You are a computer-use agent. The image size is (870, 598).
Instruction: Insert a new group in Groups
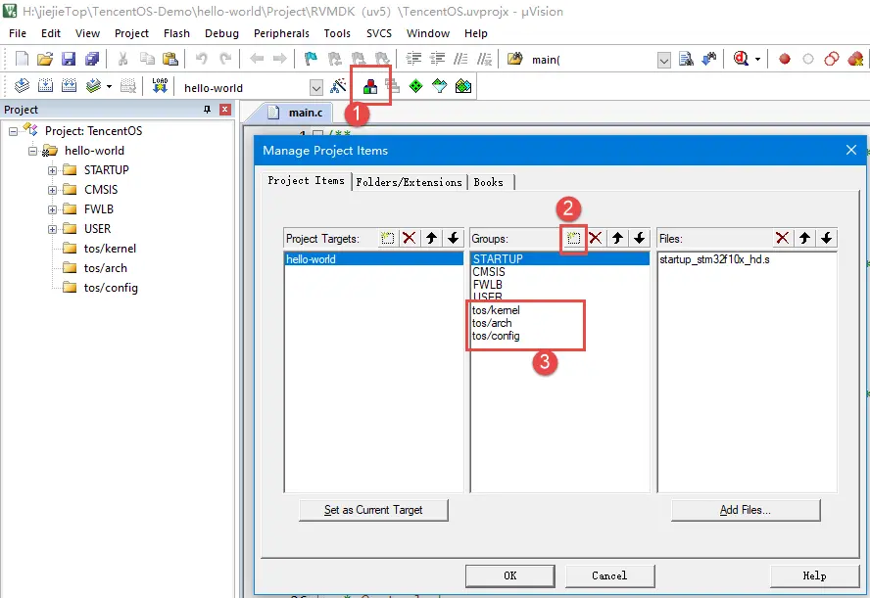pyautogui.click(x=573, y=238)
